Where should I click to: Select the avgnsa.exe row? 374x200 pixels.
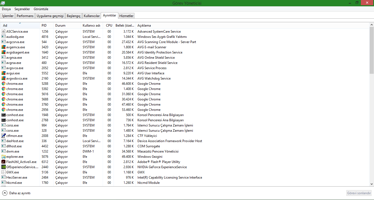(x=185, y=58)
